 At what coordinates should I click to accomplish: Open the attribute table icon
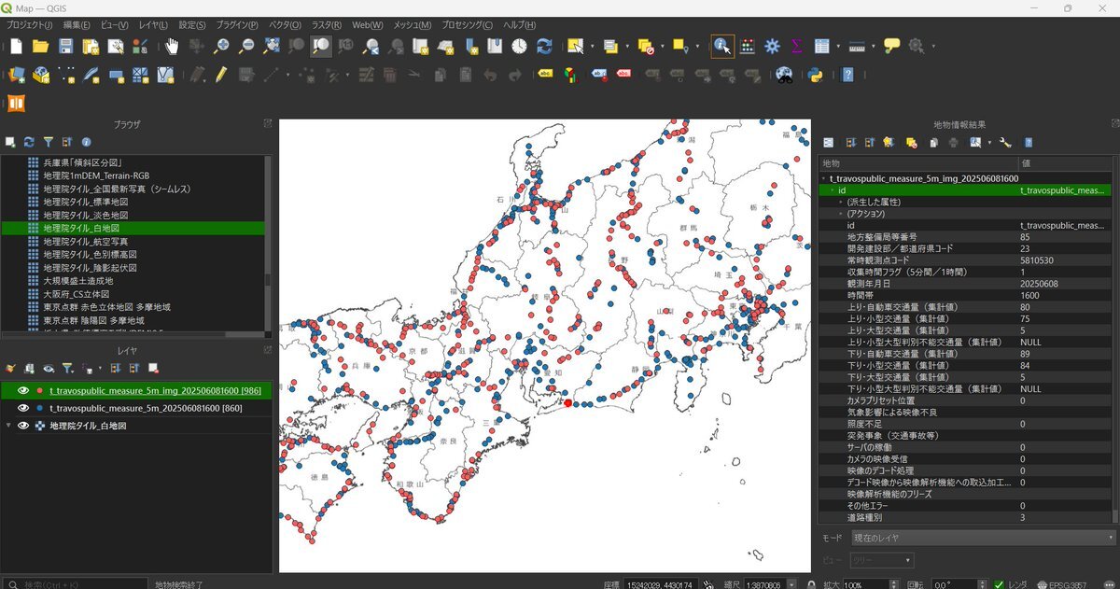pyautogui.click(x=821, y=46)
